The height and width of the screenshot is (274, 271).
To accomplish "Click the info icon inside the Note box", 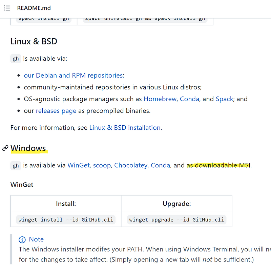I will (x=22, y=239).
